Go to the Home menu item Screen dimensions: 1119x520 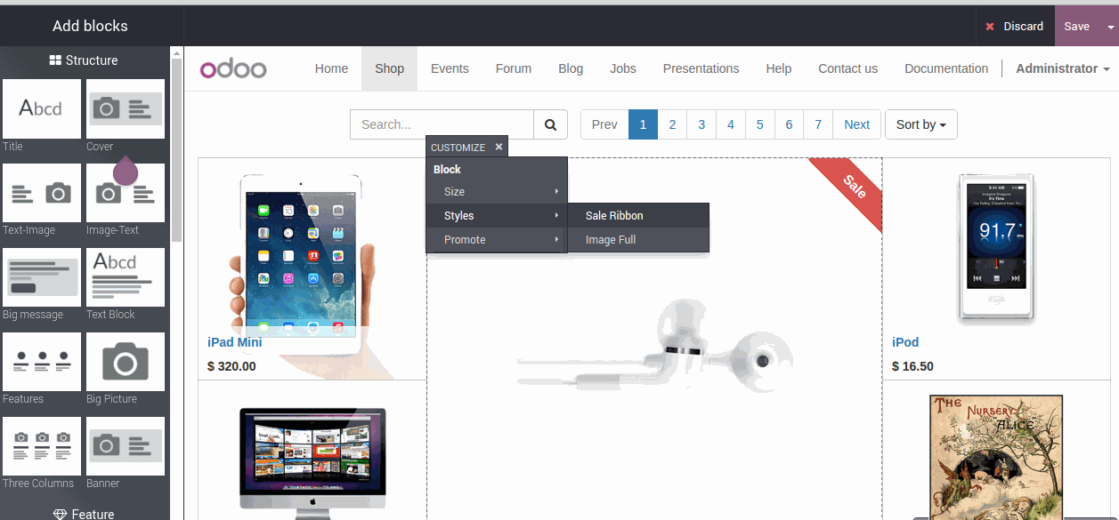pyautogui.click(x=331, y=68)
